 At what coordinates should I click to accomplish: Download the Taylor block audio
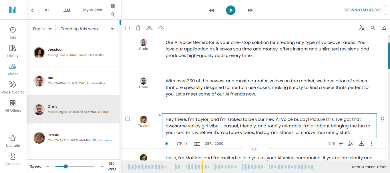(x=361, y=144)
